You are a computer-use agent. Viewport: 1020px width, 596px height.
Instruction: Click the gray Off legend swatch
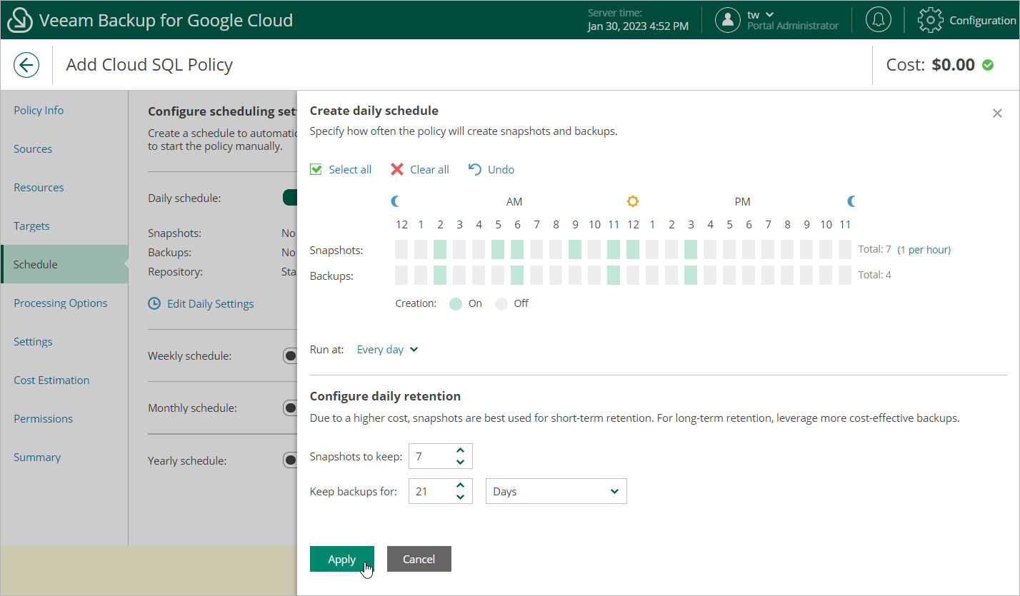[x=501, y=303]
